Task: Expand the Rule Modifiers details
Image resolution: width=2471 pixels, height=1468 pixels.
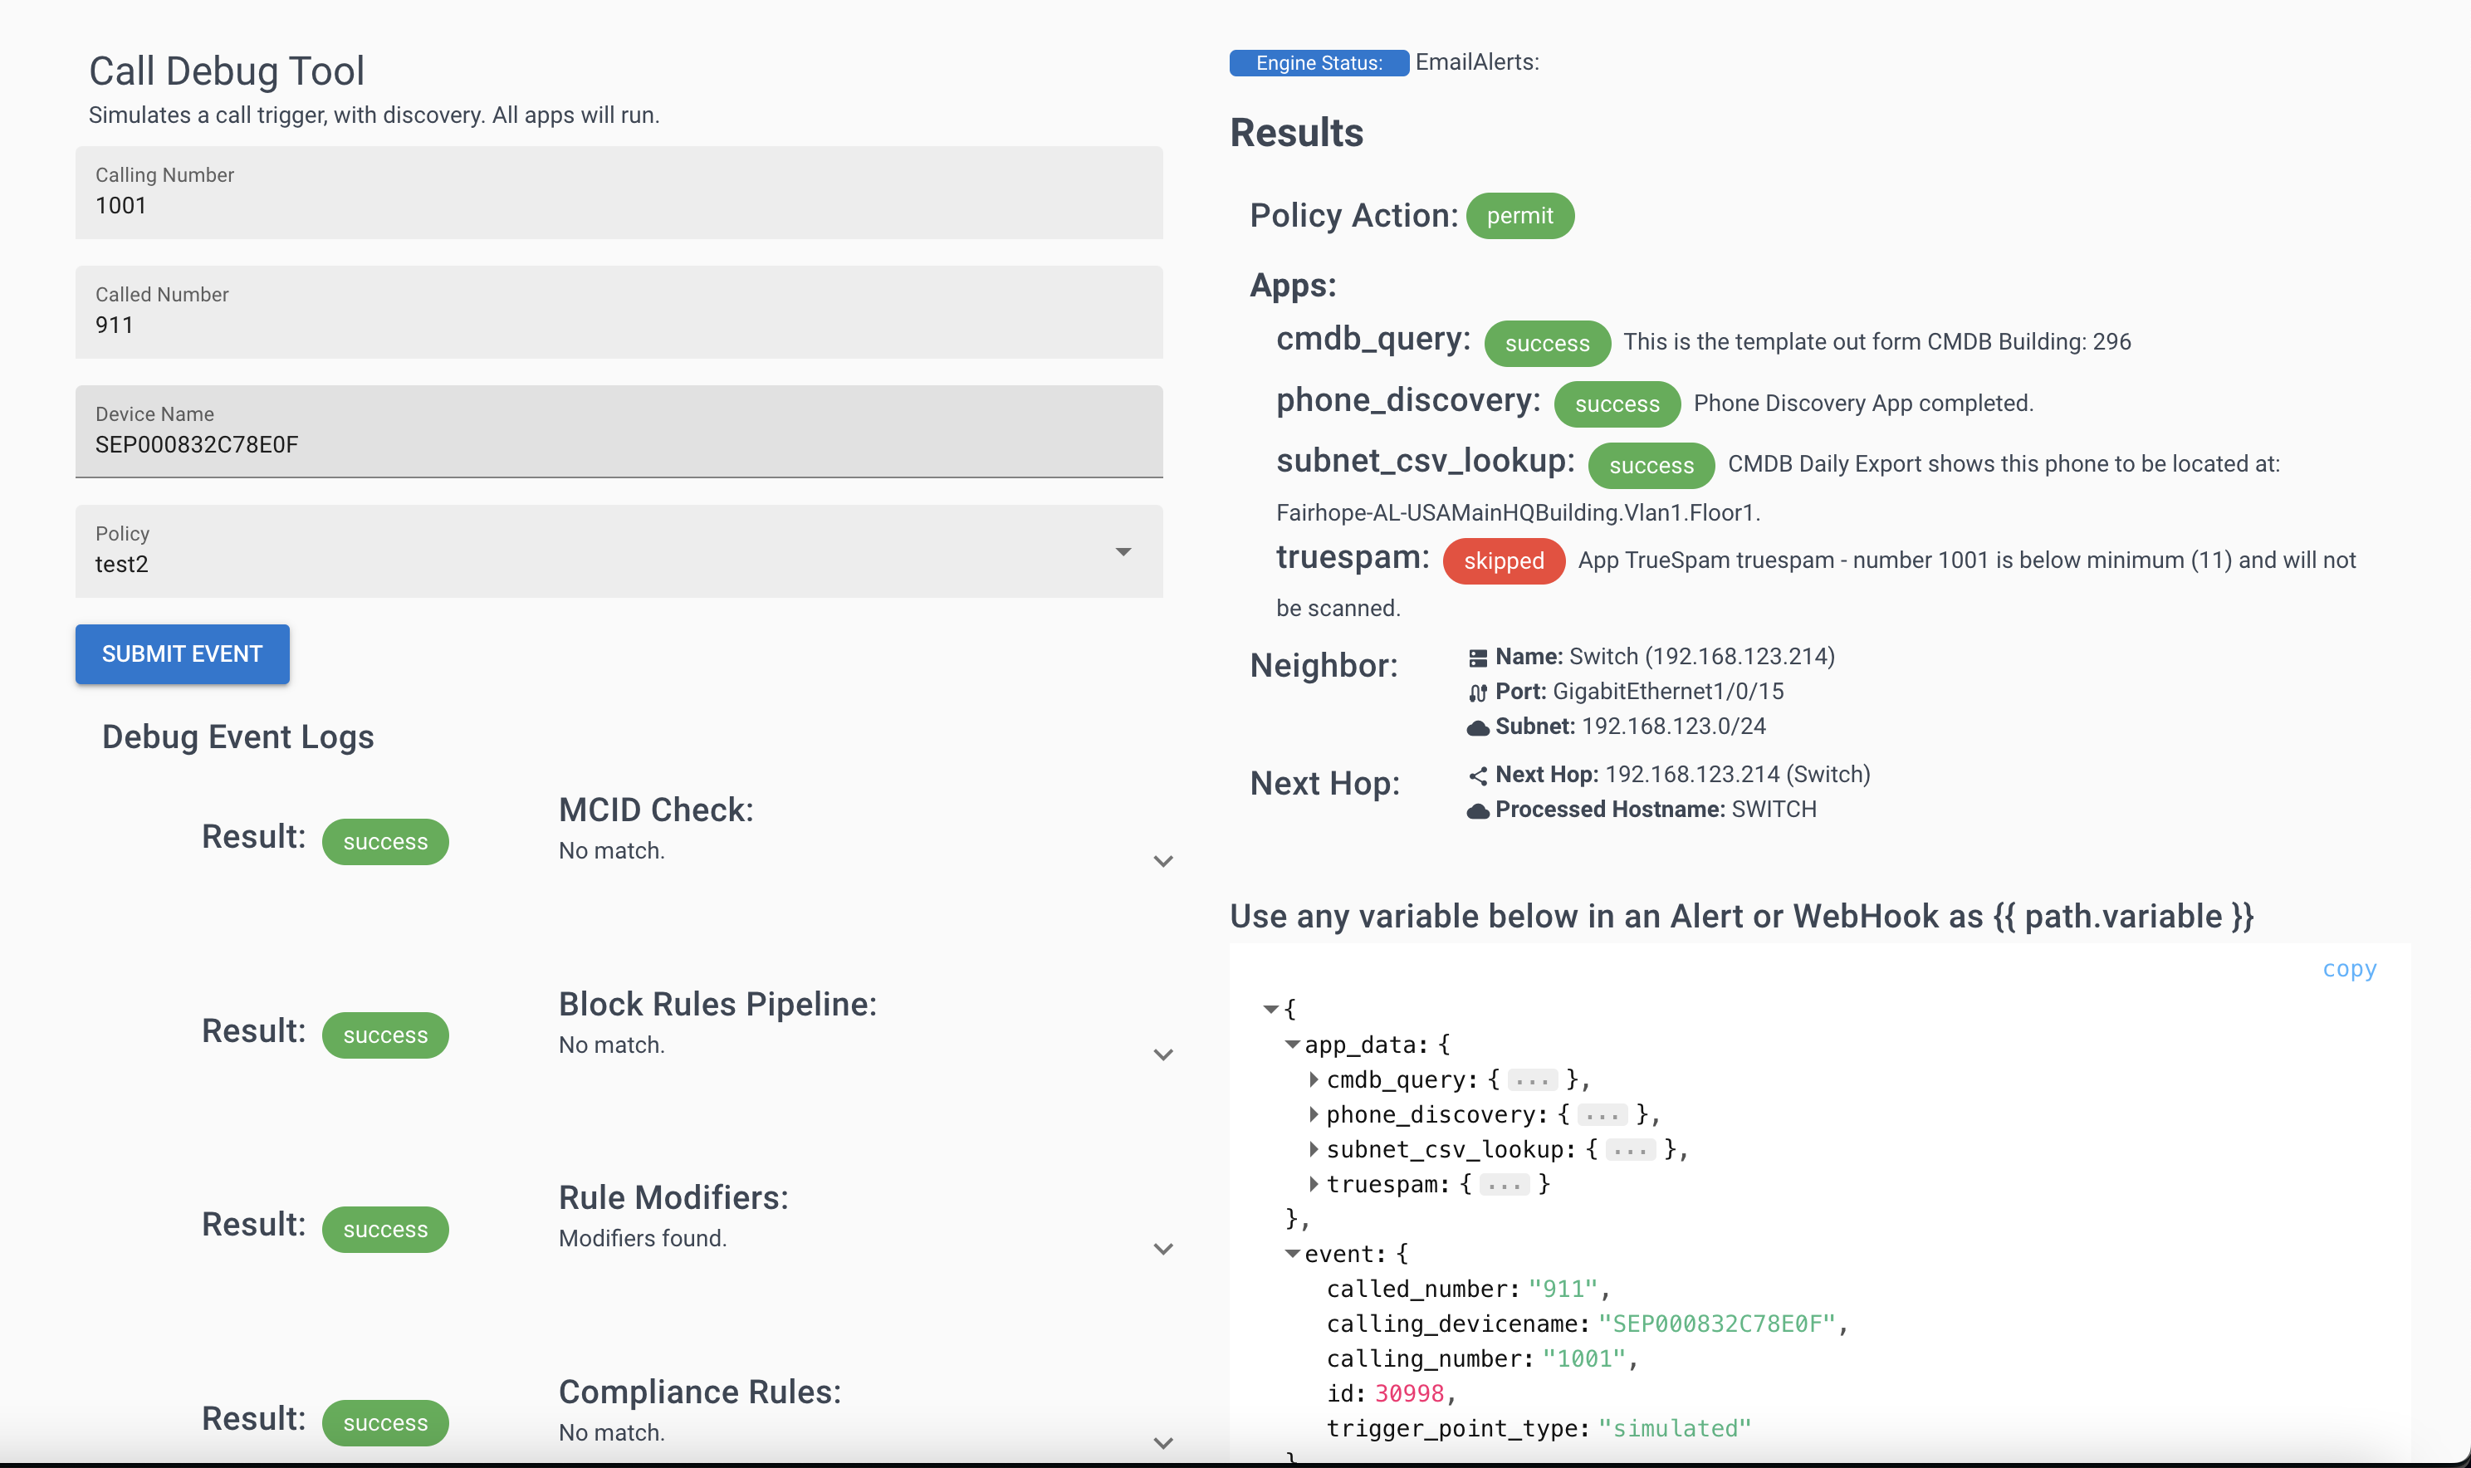Action: 1163,1249
